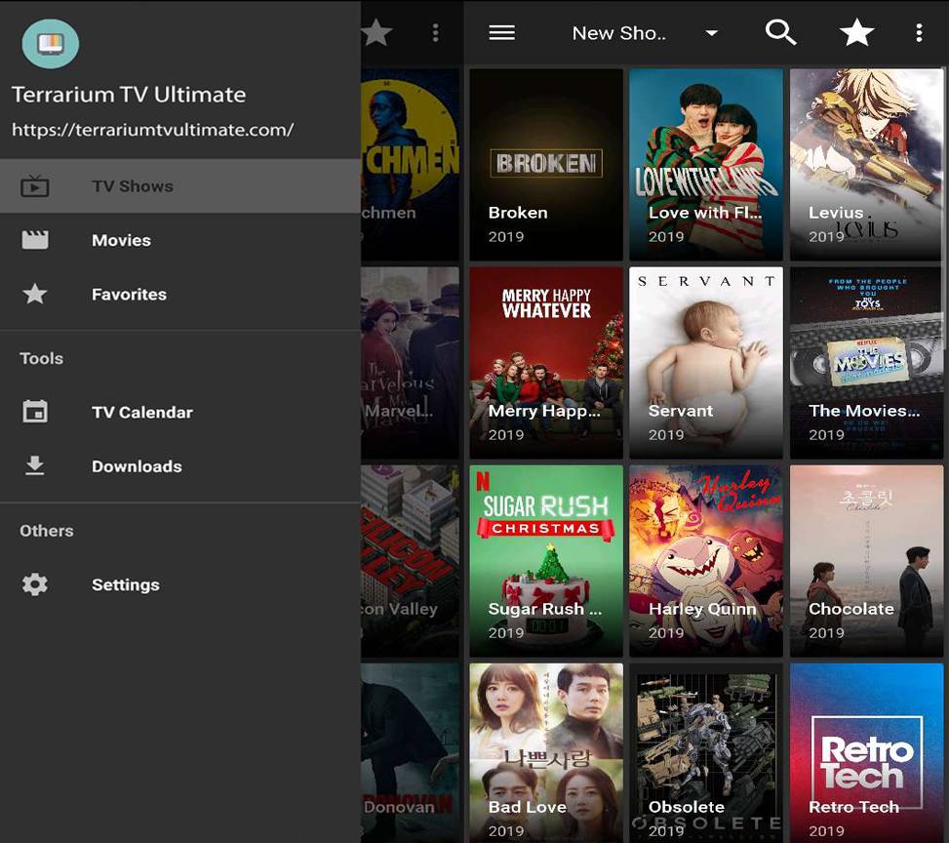The width and height of the screenshot is (949, 843).
Task: Open the Terrarium TV Ultimate website link
Action: tap(152, 130)
